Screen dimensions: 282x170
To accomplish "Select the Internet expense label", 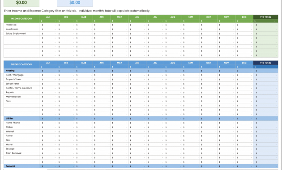I will click(x=10, y=132).
